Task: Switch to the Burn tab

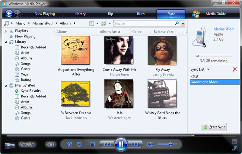Action: pyautogui.click(x=141, y=14)
